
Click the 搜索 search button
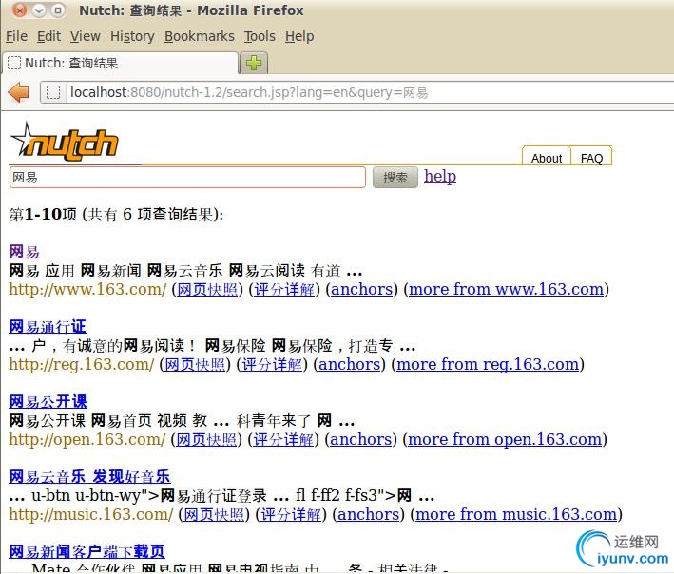[x=395, y=178]
